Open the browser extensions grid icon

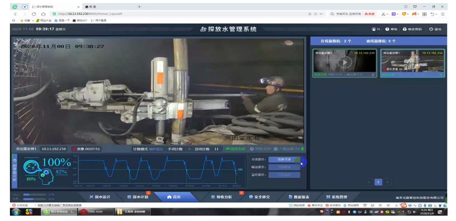point(424,14)
